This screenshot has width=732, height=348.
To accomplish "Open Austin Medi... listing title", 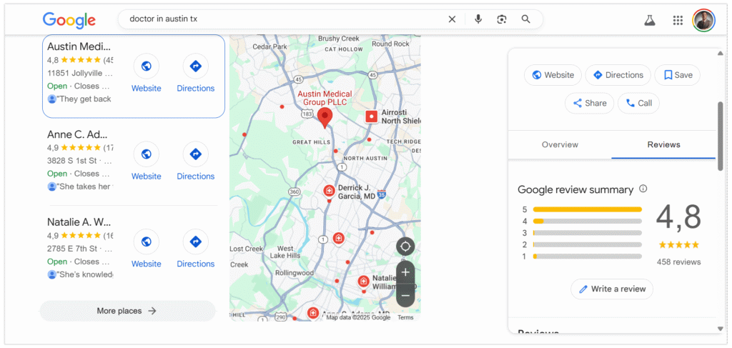I will 79,46.
